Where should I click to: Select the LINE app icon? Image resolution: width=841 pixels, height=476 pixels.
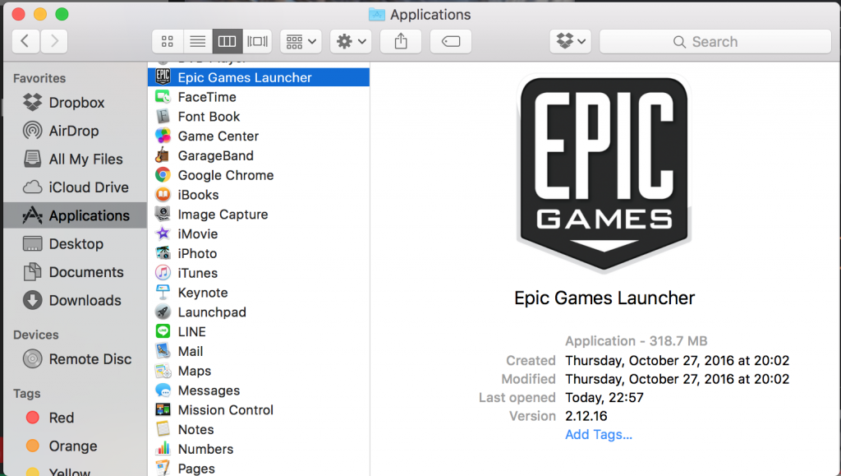pyautogui.click(x=163, y=331)
